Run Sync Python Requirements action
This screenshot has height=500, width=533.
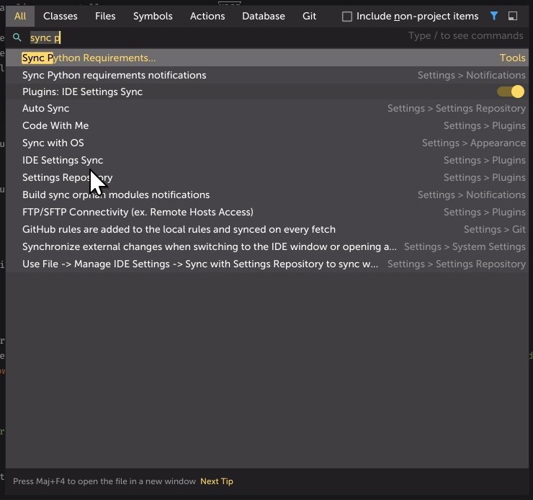tap(89, 58)
